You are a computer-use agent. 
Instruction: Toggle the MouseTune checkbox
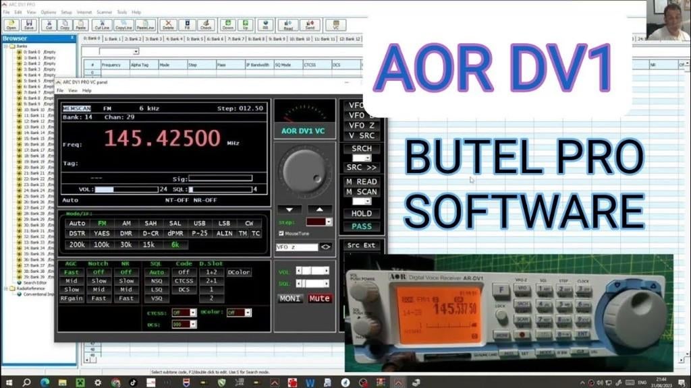tap(281, 233)
